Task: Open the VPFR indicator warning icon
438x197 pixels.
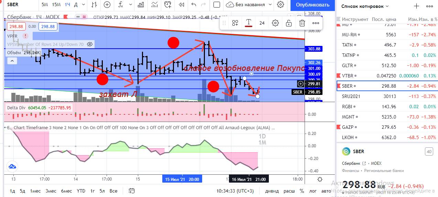Action: tap(25, 36)
